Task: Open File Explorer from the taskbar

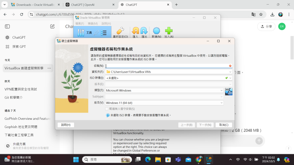Action: [x=158, y=160]
